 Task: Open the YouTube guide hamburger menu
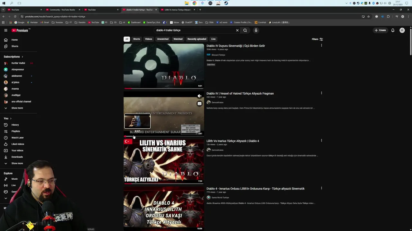click(5, 30)
